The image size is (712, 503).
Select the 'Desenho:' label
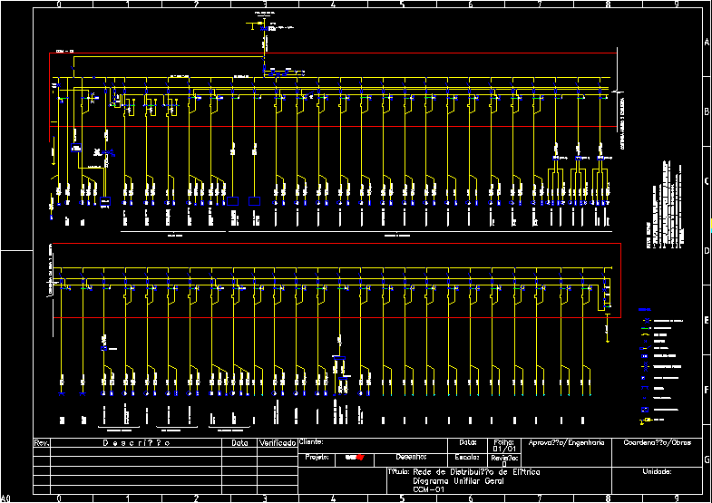(411, 457)
